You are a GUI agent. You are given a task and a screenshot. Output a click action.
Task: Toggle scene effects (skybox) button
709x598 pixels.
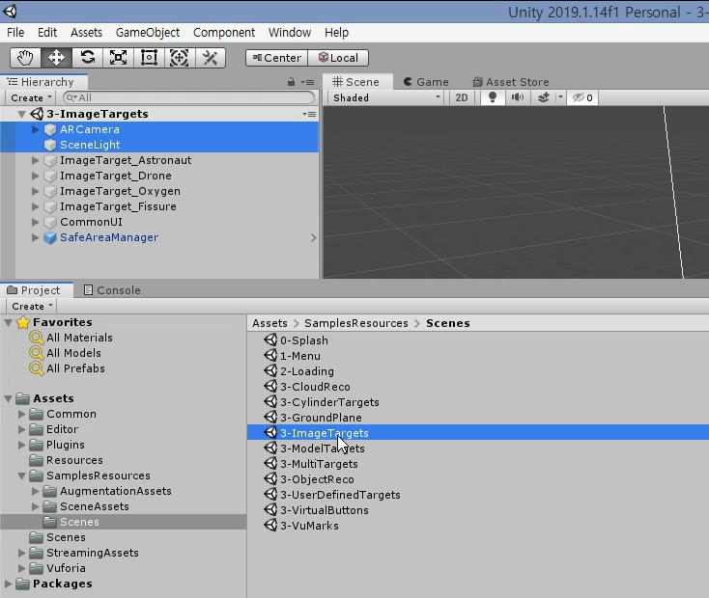(x=543, y=97)
